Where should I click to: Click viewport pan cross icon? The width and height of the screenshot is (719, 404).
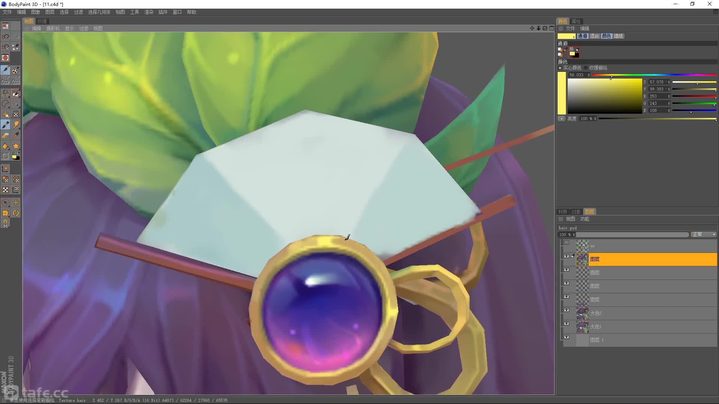pyautogui.click(x=532, y=28)
